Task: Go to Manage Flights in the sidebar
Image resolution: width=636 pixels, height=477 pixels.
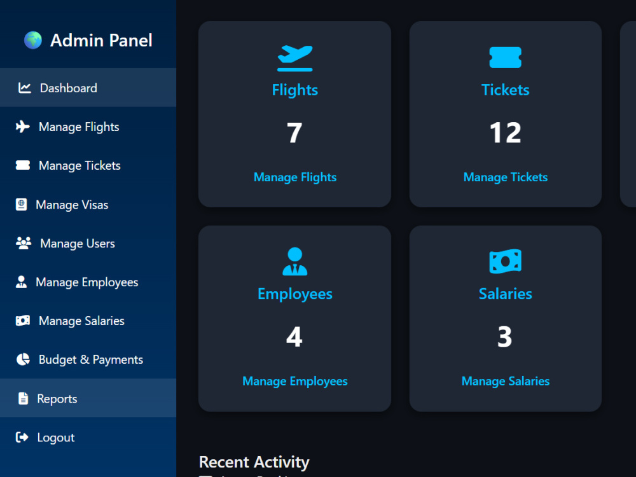Action: tap(88, 127)
